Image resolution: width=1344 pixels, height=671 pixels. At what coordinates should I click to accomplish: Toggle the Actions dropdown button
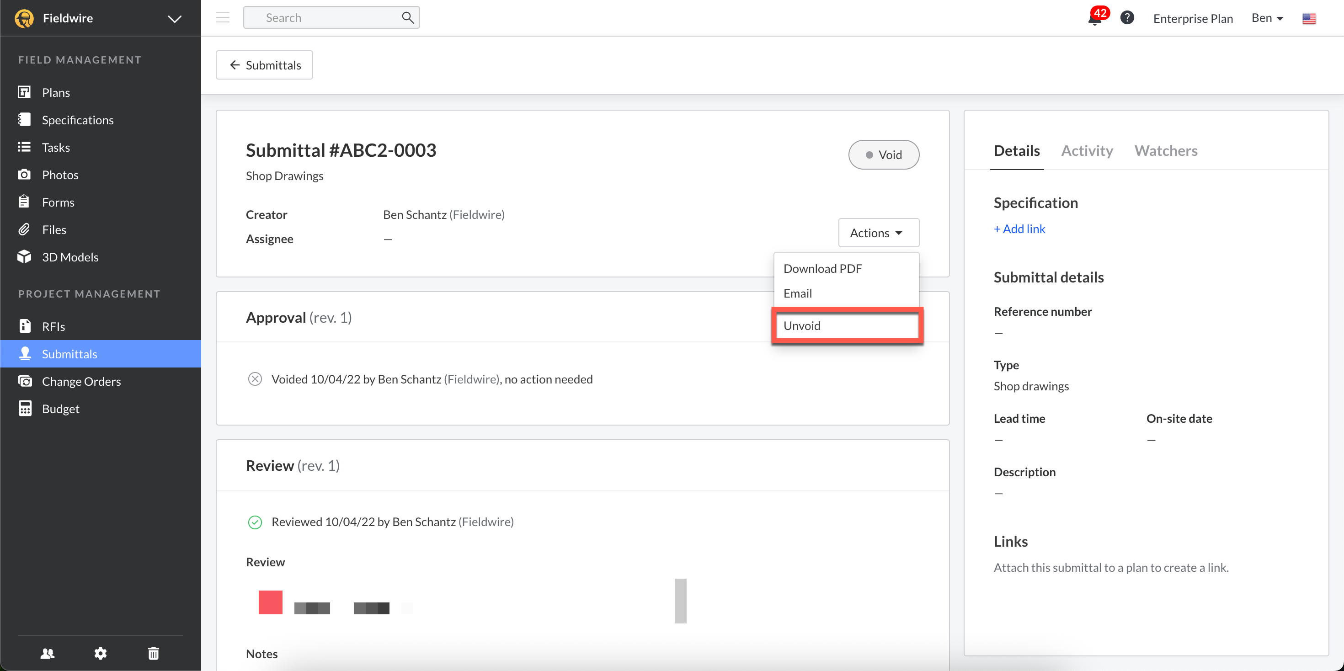(x=878, y=233)
